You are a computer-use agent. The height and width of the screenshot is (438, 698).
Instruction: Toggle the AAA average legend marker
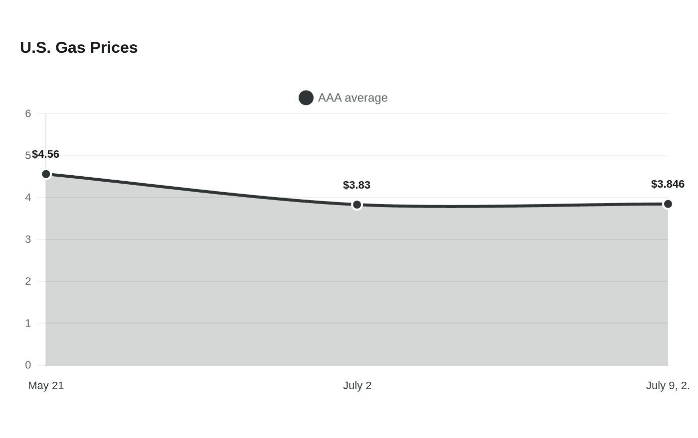click(306, 98)
